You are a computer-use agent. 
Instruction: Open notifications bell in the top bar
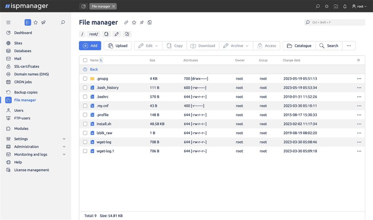(344, 6)
